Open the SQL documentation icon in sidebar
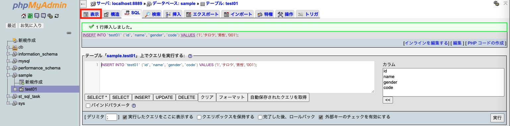 (43, 16)
